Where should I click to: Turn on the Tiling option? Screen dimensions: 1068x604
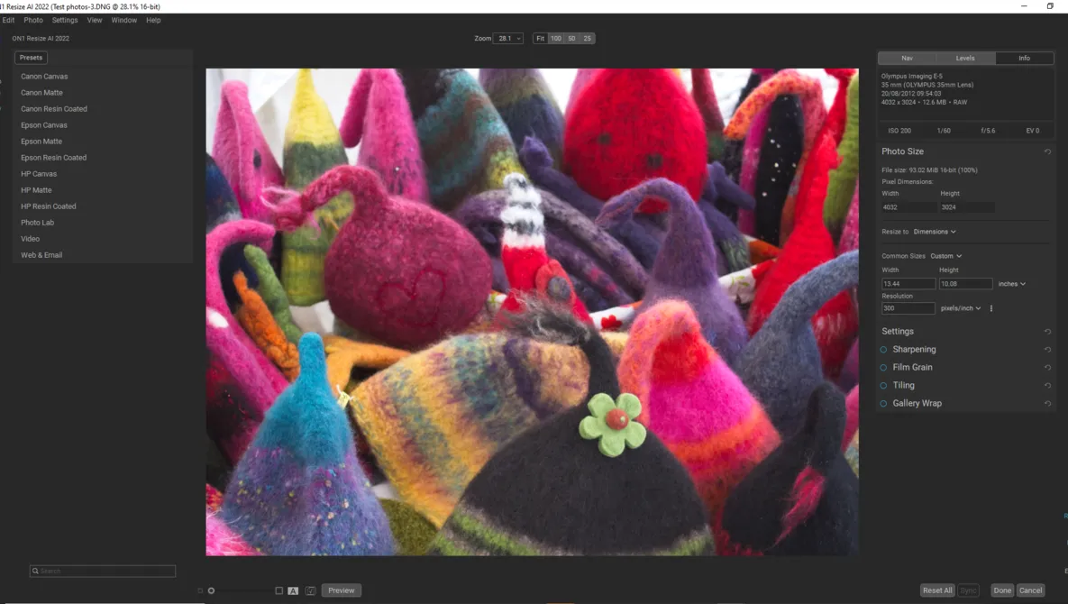[x=883, y=386]
